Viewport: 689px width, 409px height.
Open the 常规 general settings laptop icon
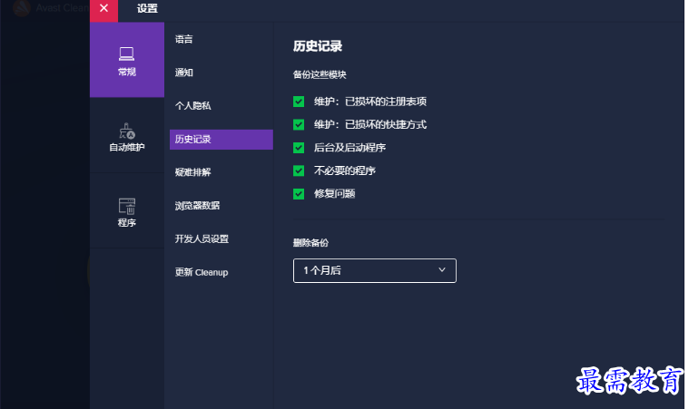coord(126,54)
